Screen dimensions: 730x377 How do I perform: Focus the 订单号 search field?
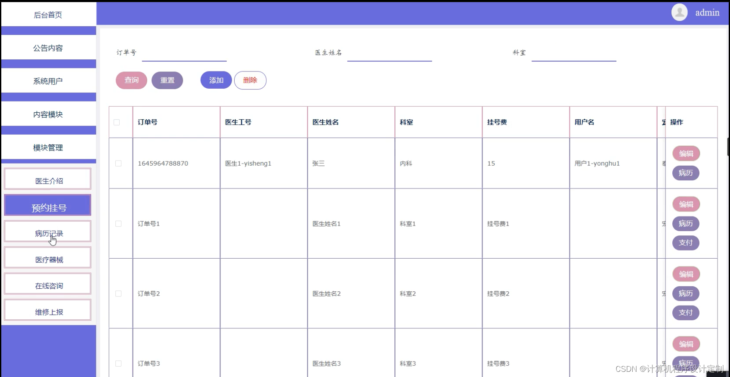(184, 53)
